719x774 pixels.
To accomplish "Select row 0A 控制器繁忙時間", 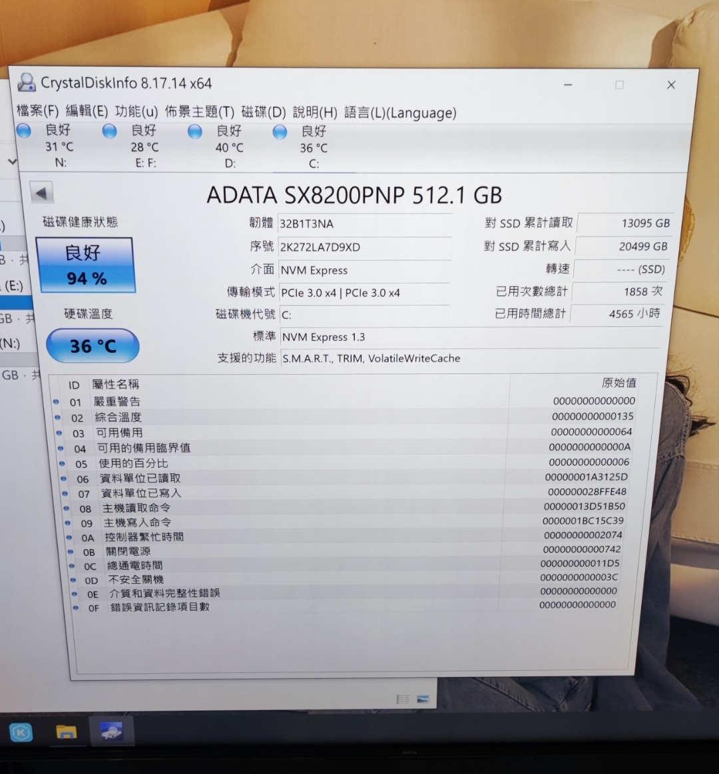I will pyautogui.click(x=346, y=536).
